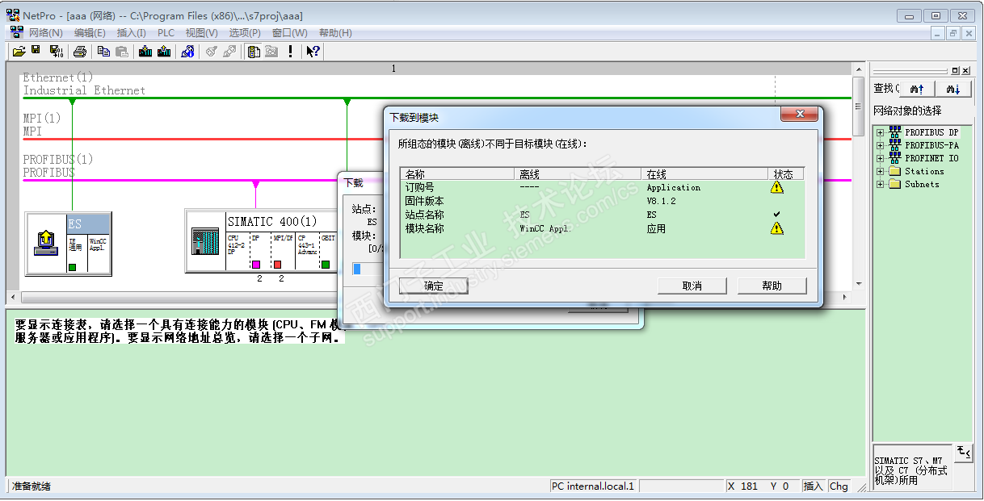
Task: Expand the PROFINET IO tree node
Action: (x=880, y=158)
